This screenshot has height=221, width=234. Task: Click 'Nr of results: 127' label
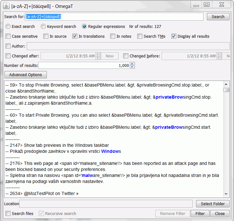145,26
